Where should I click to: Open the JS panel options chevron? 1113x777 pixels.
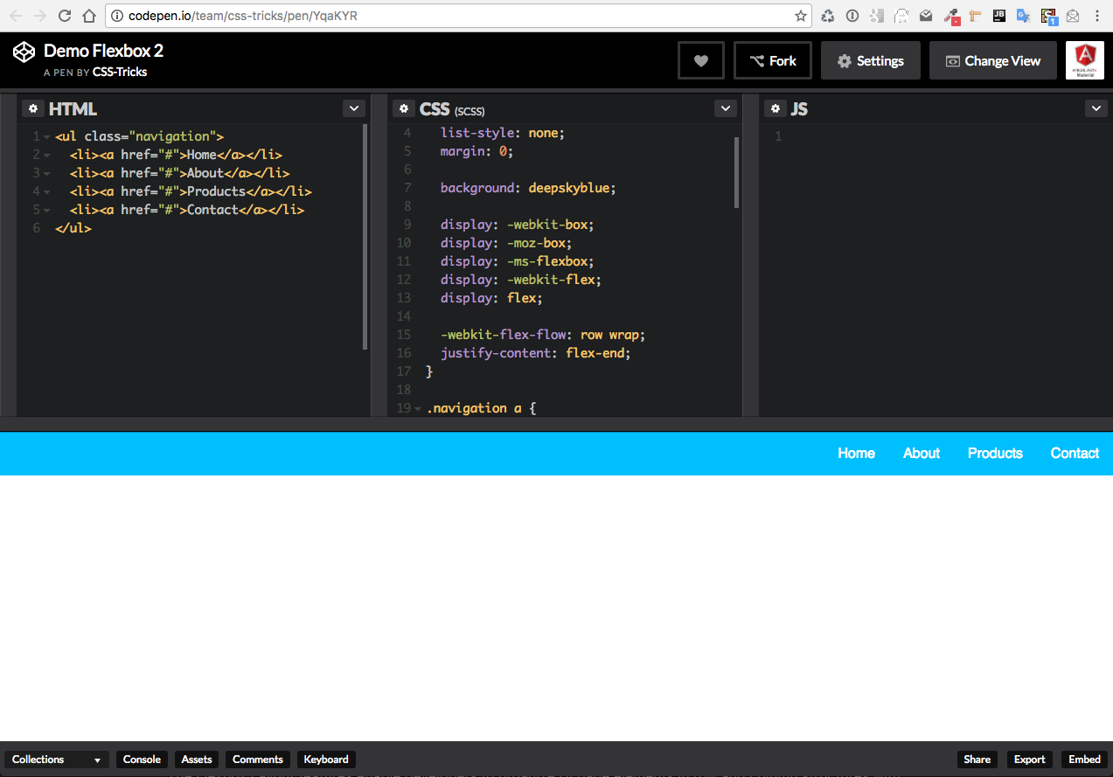tap(1096, 108)
